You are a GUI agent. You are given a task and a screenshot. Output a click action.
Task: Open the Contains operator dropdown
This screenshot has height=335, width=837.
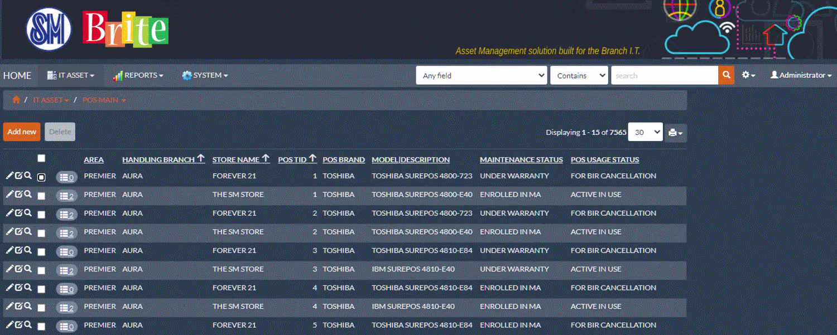579,75
